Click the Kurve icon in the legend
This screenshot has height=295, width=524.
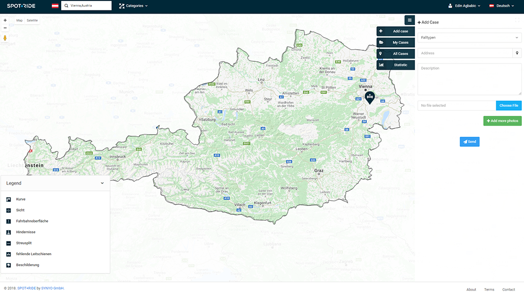[x=8, y=199]
